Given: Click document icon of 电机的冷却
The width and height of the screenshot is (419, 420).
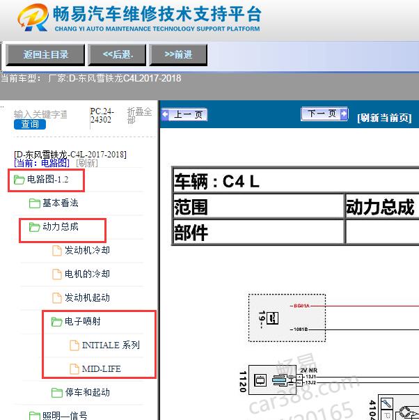Looking at the screenshot, I should 57,274.
